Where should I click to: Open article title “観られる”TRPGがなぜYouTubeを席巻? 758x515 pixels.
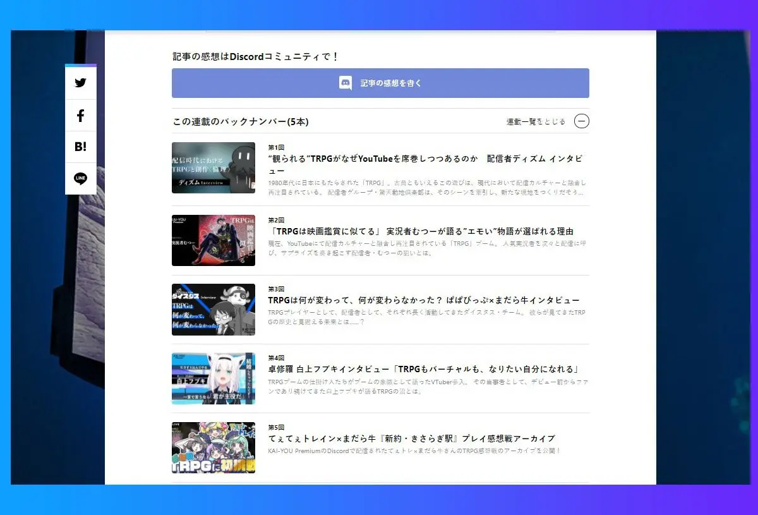coord(426,164)
